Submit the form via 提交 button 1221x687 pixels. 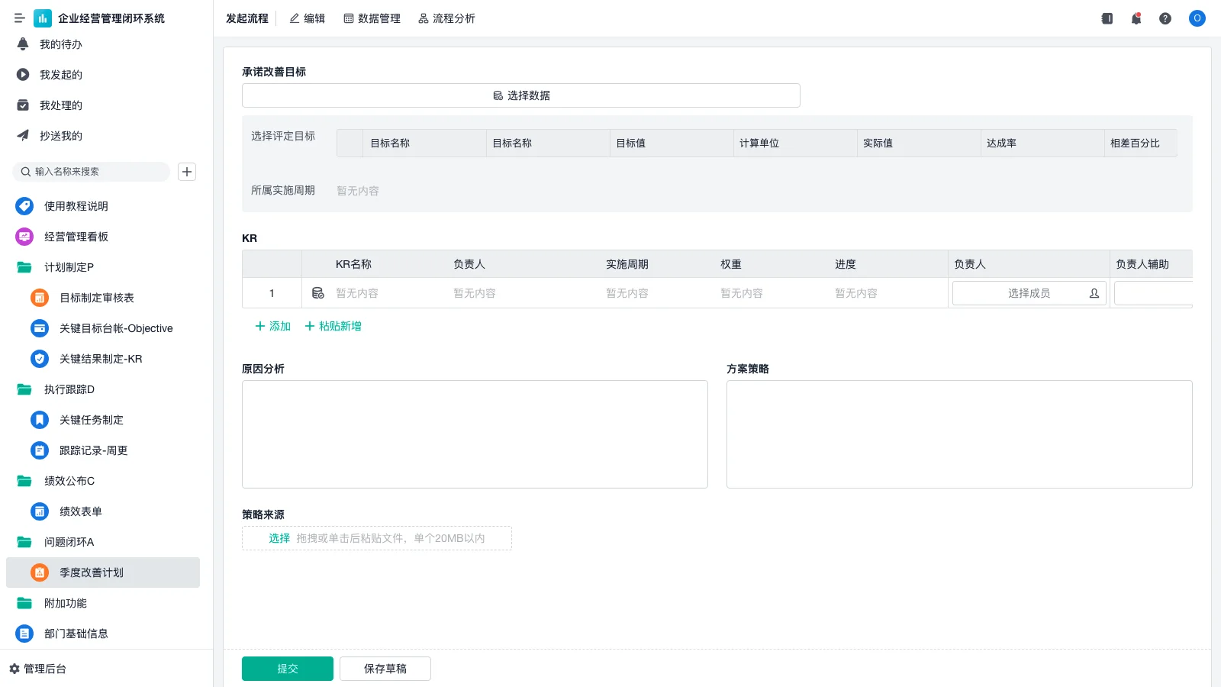click(287, 668)
